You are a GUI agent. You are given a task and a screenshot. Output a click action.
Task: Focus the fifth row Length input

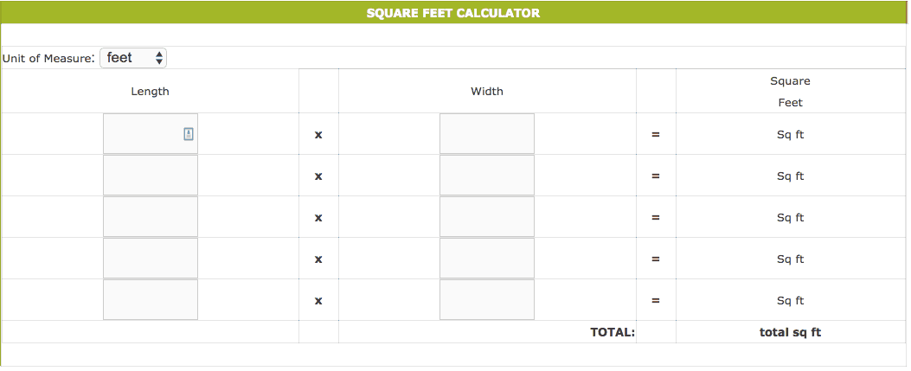tap(150, 300)
